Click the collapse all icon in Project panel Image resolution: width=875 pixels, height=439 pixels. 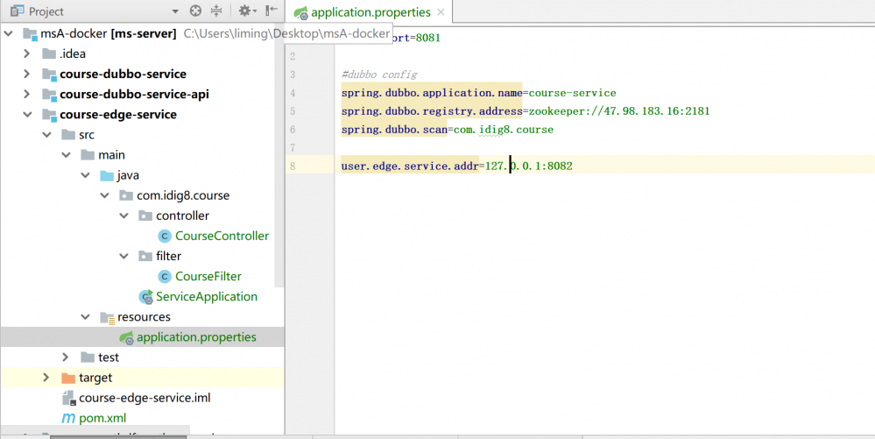(x=216, y=11)
